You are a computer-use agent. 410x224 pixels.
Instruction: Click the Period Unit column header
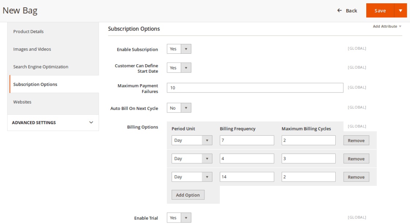point(183,129)
